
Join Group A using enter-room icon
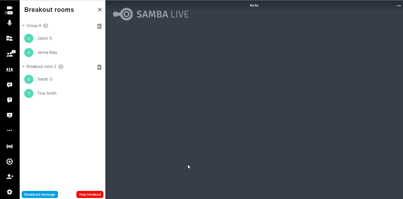(99, 26)
